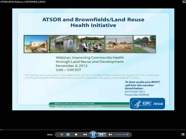Image resolution: width=186 pixels, height=139 pixels.
Task: Toggle repeat mode in player controls
Action: pyautogui.click(x=68, y=134)
